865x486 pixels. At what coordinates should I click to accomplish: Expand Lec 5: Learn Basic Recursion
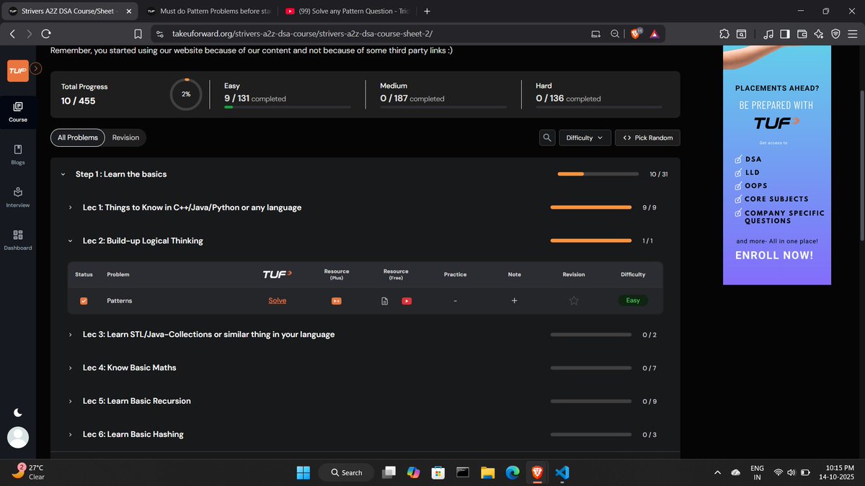(x=70, y=401)
